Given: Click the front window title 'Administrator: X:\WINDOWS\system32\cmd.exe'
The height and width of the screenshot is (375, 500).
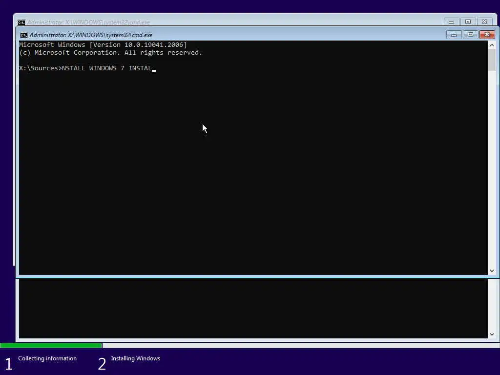Looking at the screenshot, I should click(x=91, y=35).
